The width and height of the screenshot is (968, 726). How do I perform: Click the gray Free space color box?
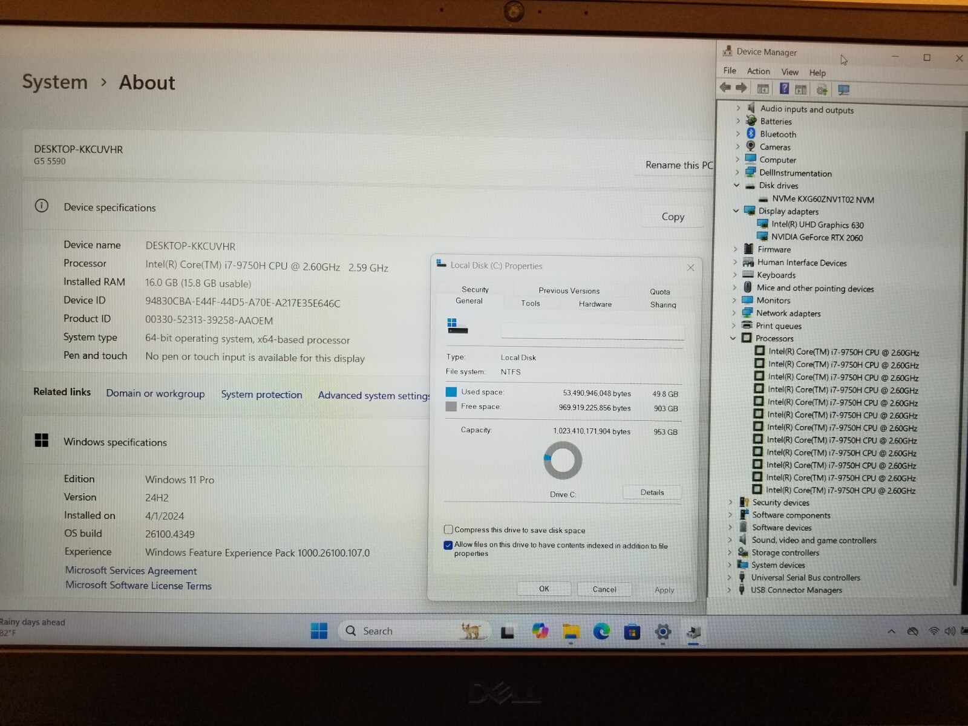pos(451,407)
